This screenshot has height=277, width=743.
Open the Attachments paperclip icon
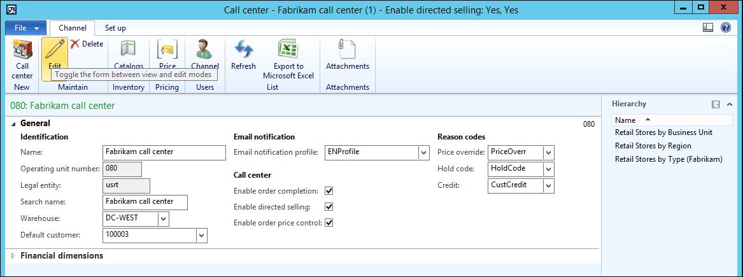click(x=347, y=50)
